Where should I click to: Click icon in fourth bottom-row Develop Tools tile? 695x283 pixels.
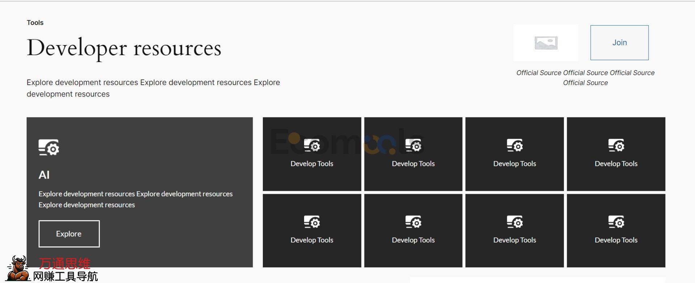[616, 222]
